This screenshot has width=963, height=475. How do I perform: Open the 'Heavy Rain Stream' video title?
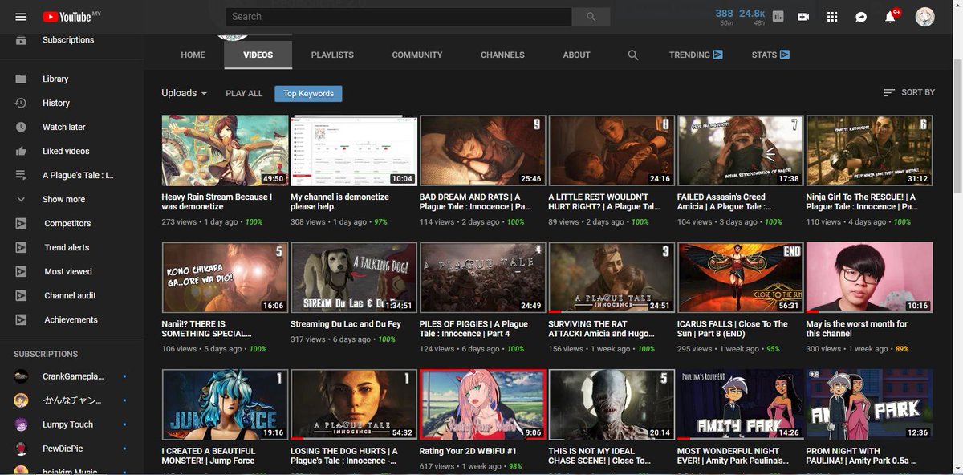coord(217,201)
